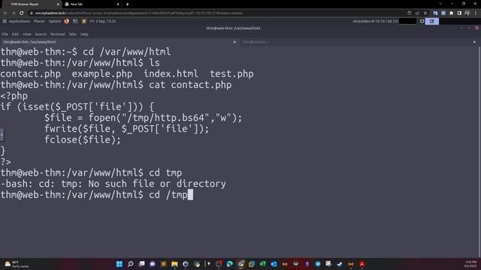481x270 pixels.
Task: Open the Tabs menu in terminal
Action: coord(72,34)
